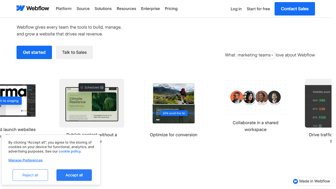Viewport: 336px width, 189px height.
Task: Click the Visibility score panel thumbnail
Action: (318, 103)
